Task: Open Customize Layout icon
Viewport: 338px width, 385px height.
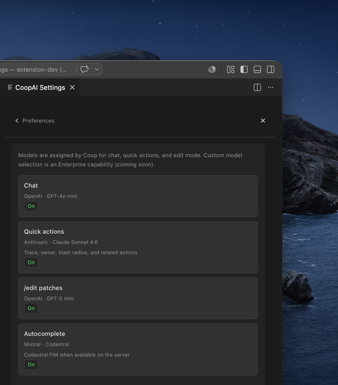Action: (231, 69)
